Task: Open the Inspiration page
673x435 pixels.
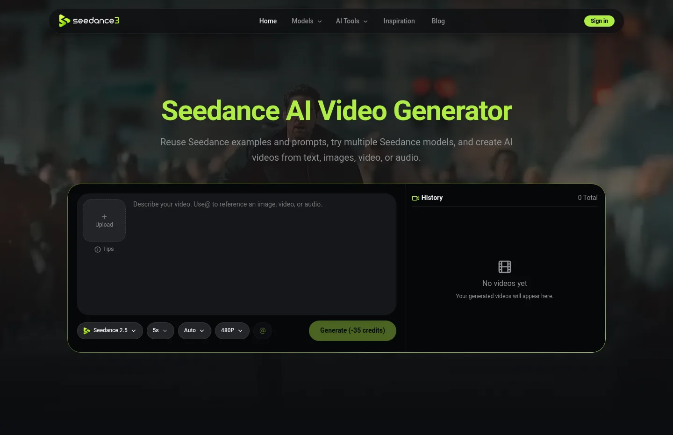Action: click(399, 21)
